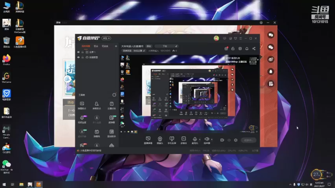Expand more tools circle in toolbox header

tap(114, 95)
